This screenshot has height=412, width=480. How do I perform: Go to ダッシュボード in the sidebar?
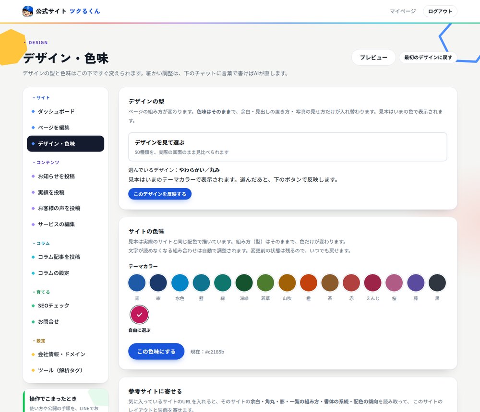coord(65,111)
